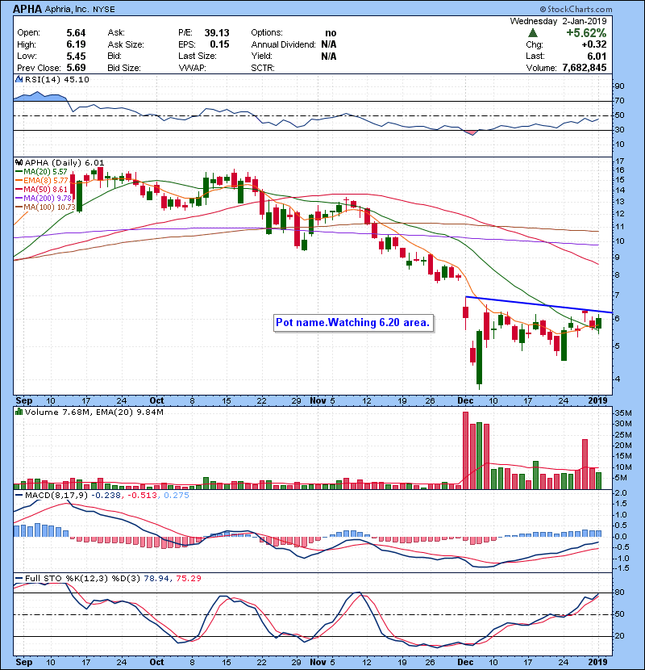The height and width of the screenshot is (670, 645).
Task: Click the Oct label on price chart axis
Action: pyautogui.click(x=156, y=401)
